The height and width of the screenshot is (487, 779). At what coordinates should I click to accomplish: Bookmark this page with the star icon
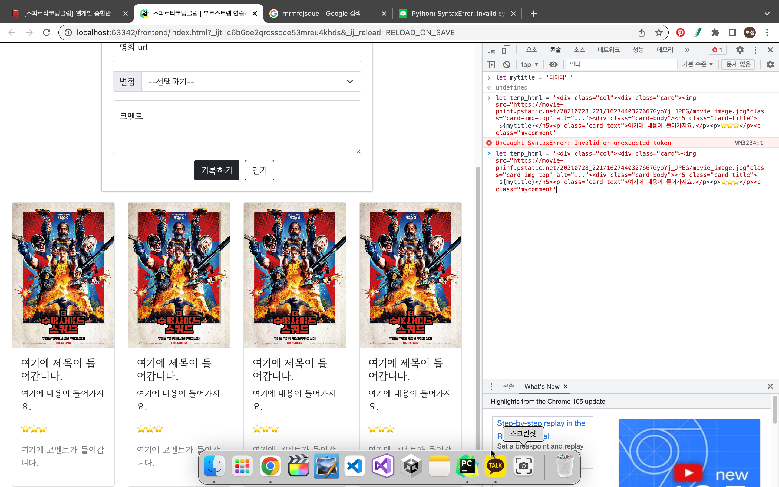pos(659,32)
